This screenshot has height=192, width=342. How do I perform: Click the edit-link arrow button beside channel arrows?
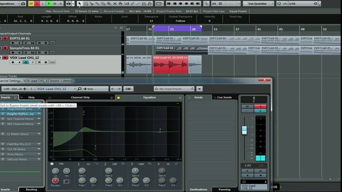tap(128, 89)
